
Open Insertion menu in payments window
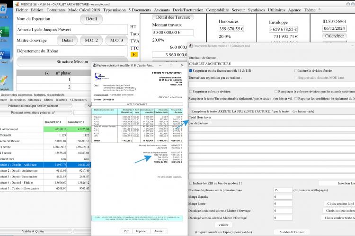pyautogui.click(x=62, y=100)
